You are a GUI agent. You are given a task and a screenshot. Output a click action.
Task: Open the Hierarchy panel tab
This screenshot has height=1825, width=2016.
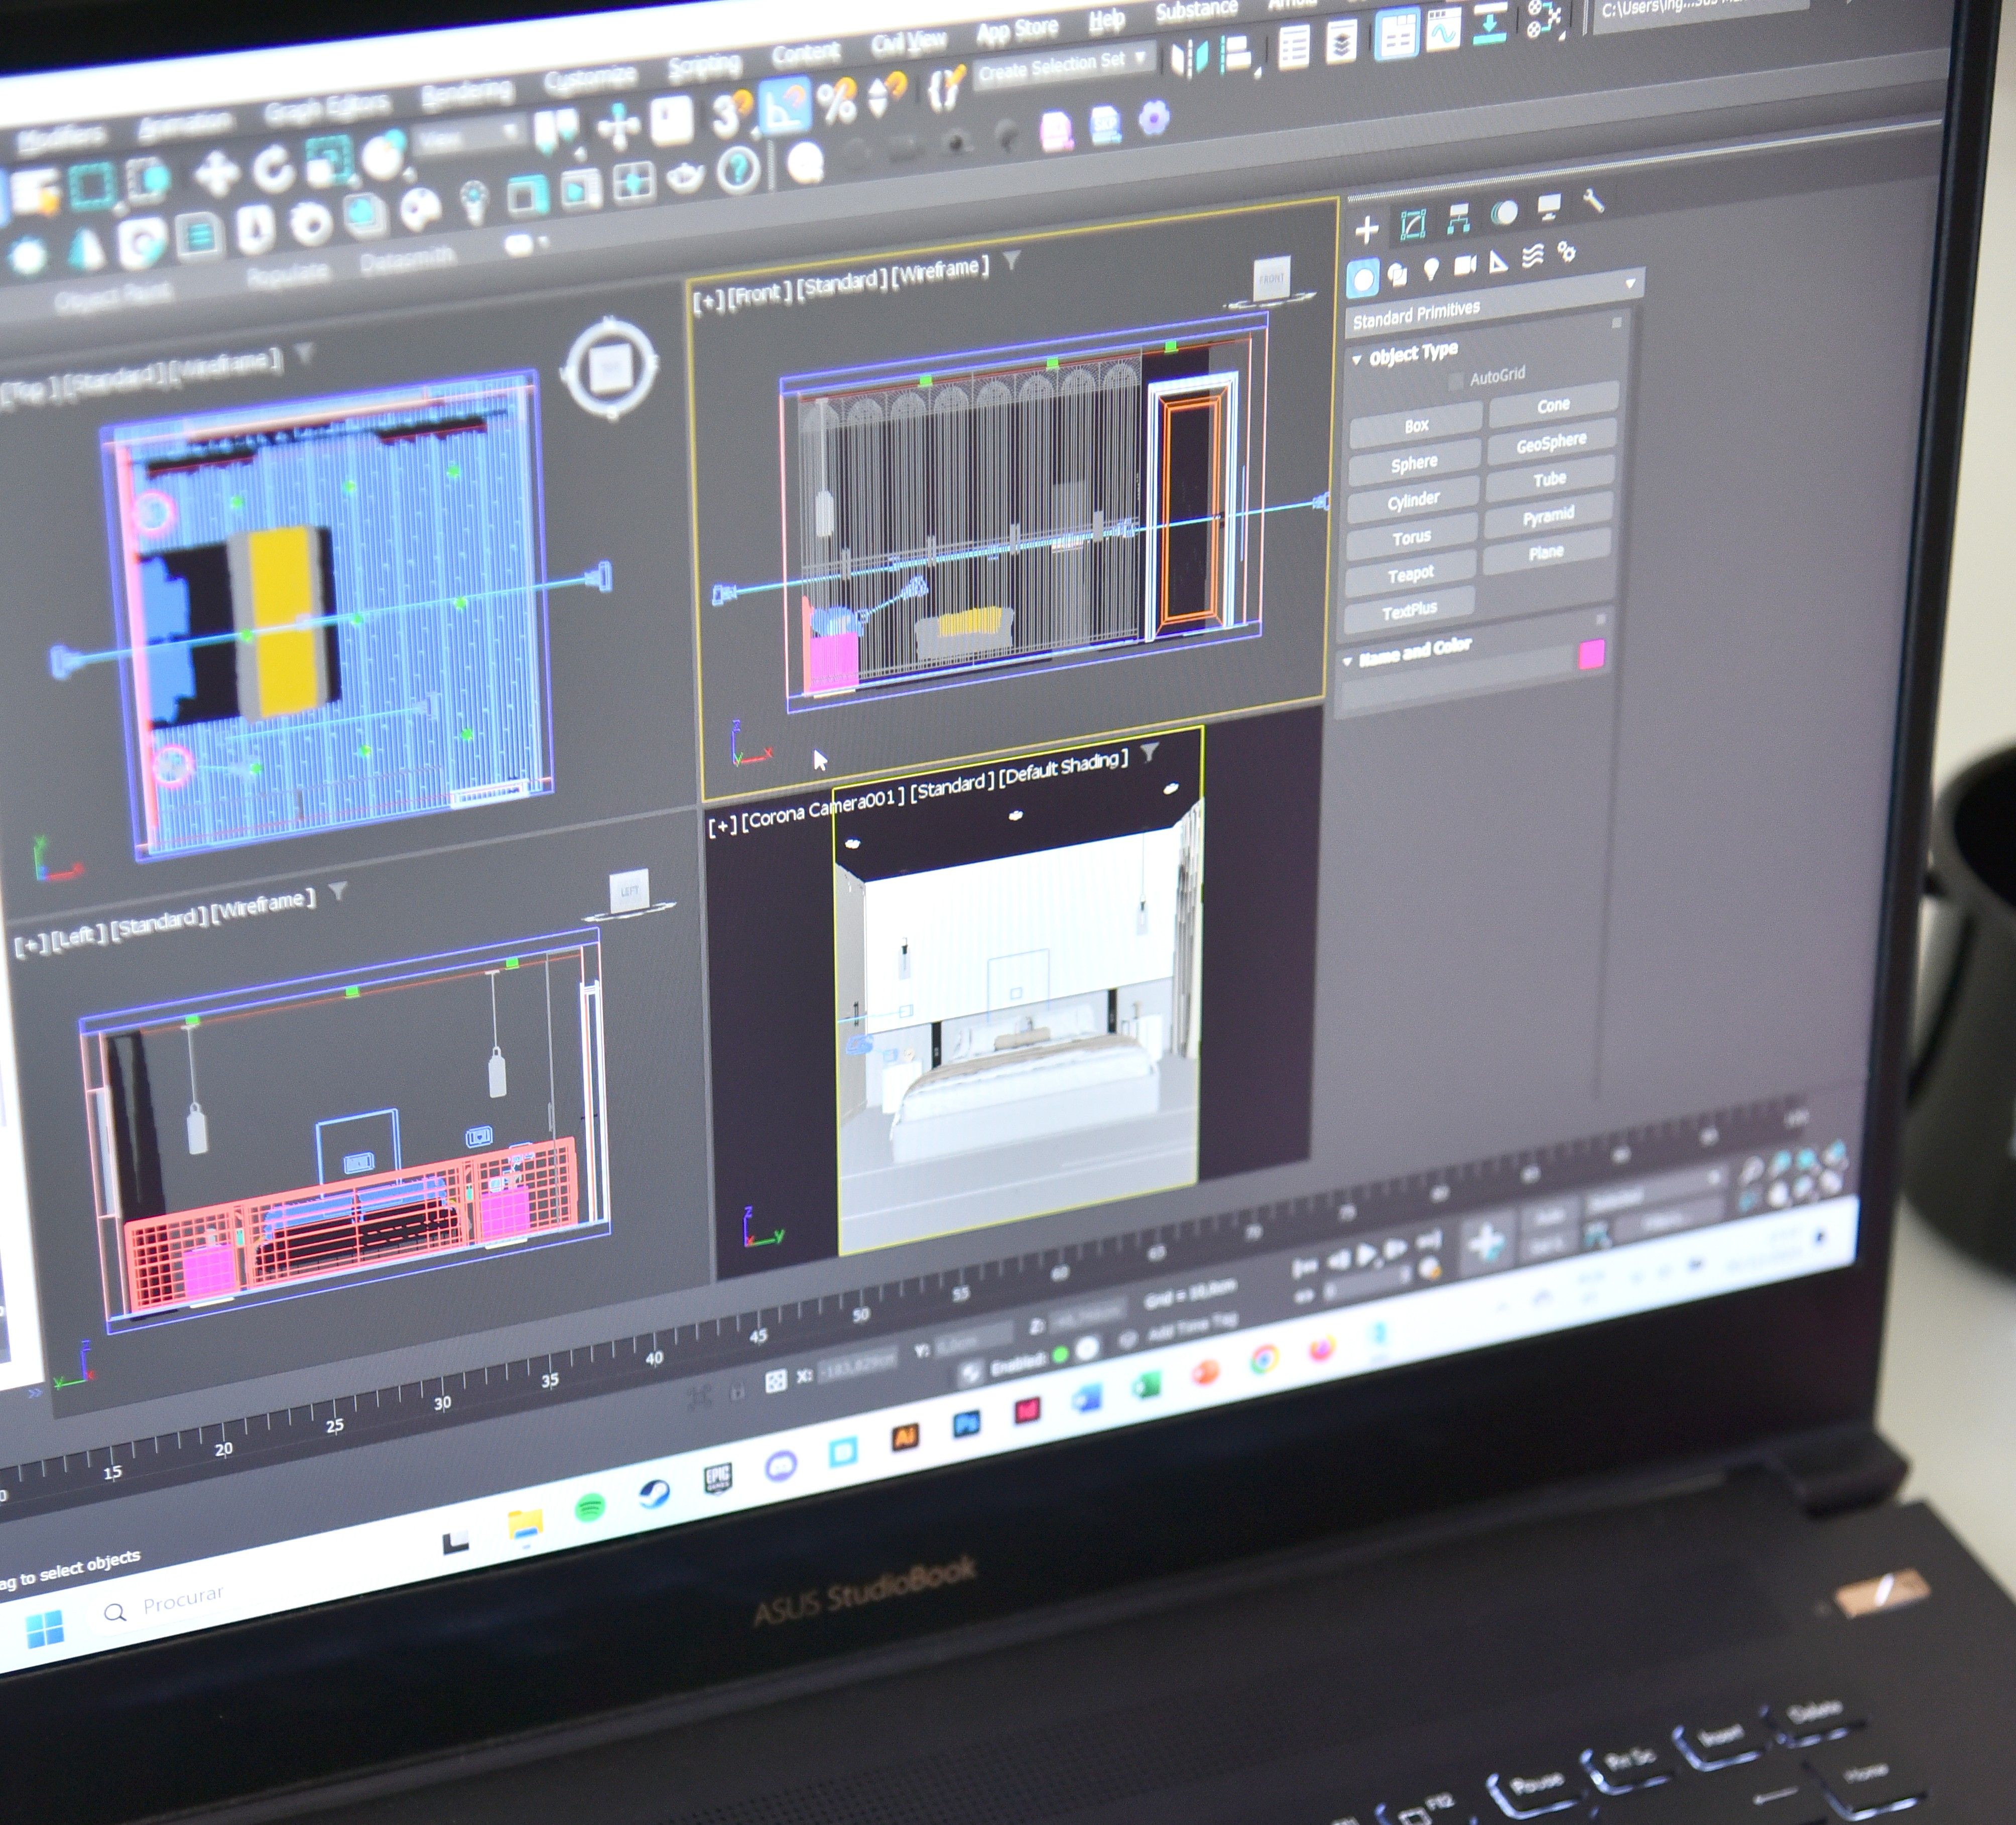(x=1458, y=219)
